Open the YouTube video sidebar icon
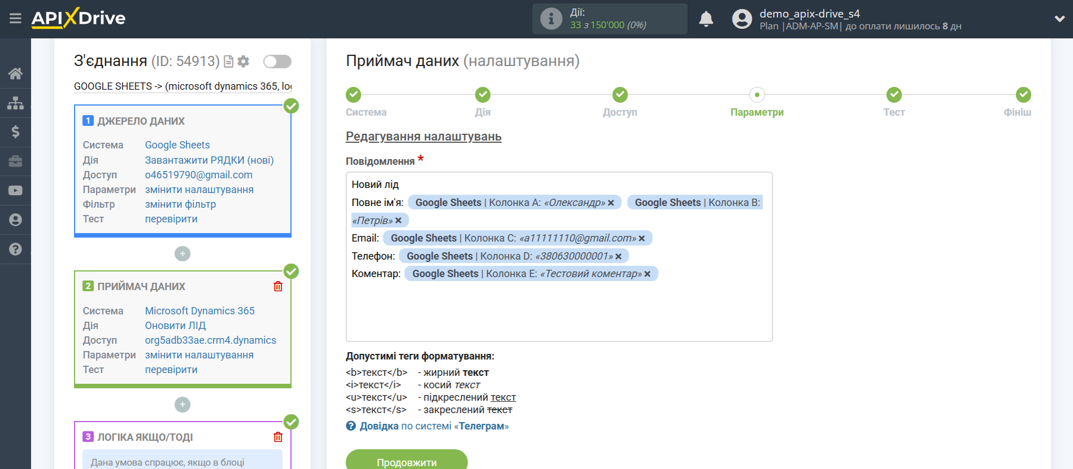This screenshot has height=469, width=1073. click(x=15, y=191)
